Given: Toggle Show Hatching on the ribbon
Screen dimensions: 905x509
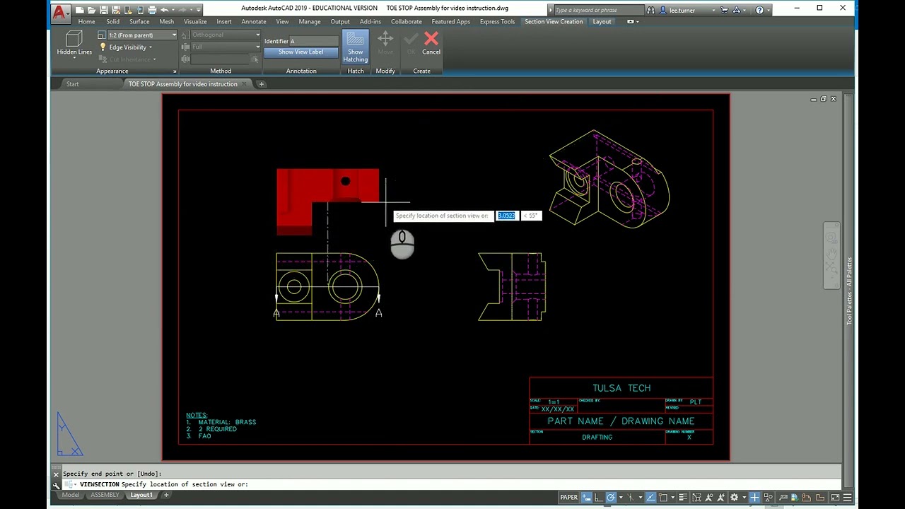Looking at the screenshot, I should click(x=356, y=47).
